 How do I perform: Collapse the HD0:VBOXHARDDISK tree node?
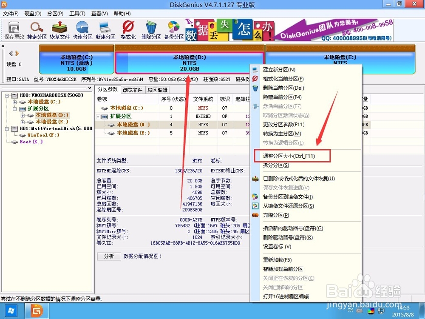[7, 95]
